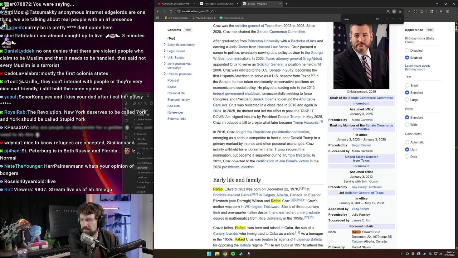Set text size to Standard
Screen dimensions: 458x258
[x=407, y=92]
